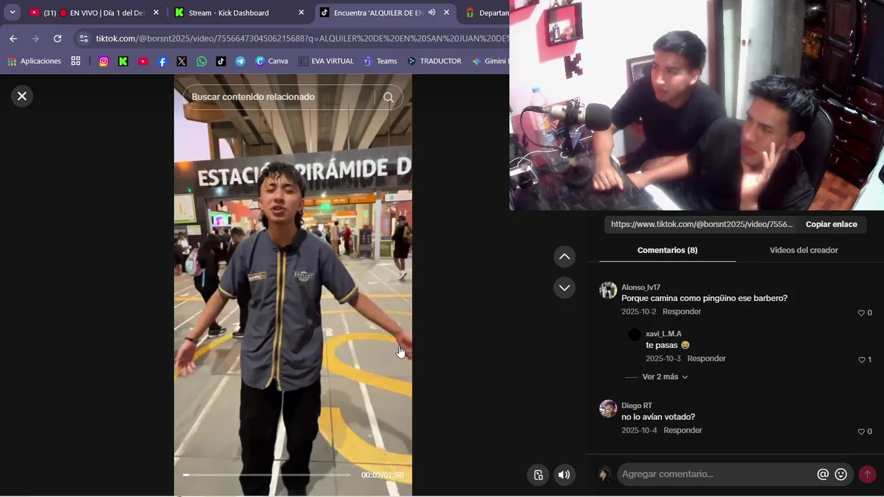The width and height of the screenshot is (884, 497).
Task: Go forward in browser history
Action: [35, 39]
